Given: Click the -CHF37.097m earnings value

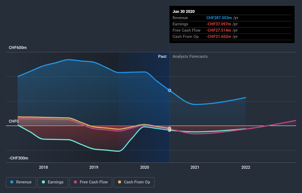Looking at the screenshot, I should pos(218,24).
